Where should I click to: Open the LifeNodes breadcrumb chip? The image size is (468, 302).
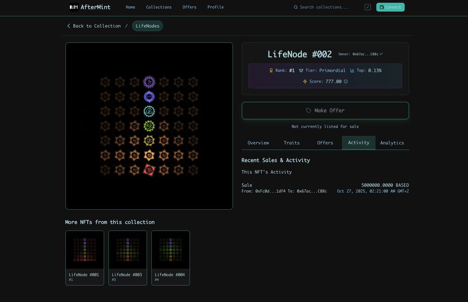[147, 26]
